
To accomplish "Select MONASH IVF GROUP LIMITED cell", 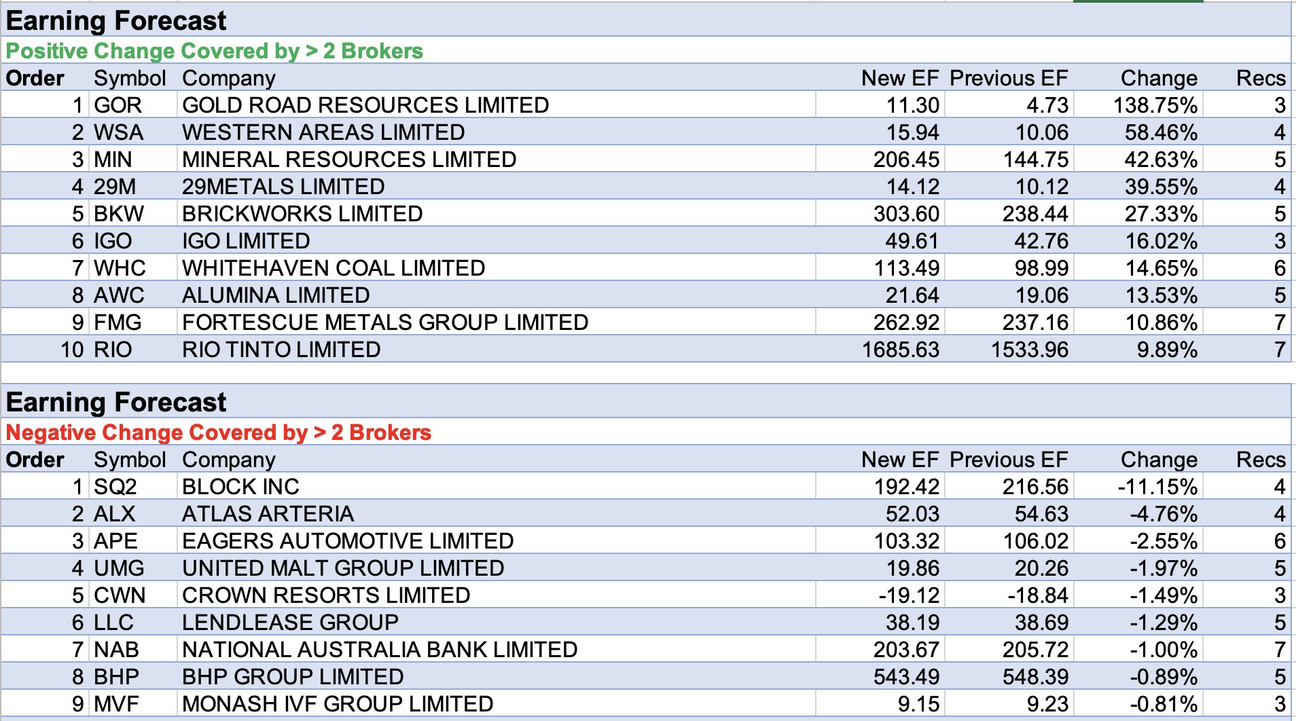I will click(x=338, y=704).
